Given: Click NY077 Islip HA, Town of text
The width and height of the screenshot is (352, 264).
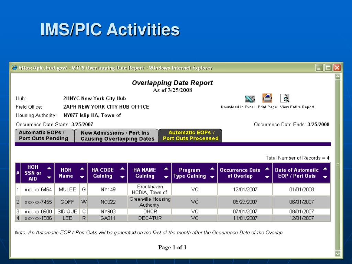Looking at the screenshot, I should pyautogui.click(x=92, y=115).
